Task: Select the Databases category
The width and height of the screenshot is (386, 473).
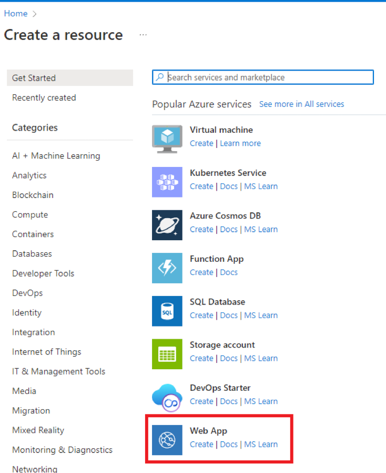Action: click(32, 254)
